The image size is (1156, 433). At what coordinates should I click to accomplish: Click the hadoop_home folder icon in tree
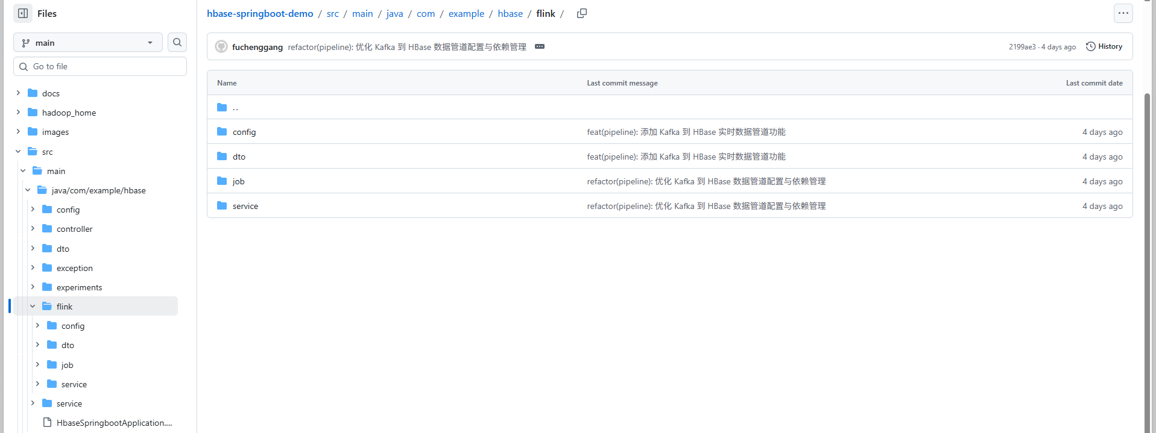pyautogui.click(x=33, y=112)
